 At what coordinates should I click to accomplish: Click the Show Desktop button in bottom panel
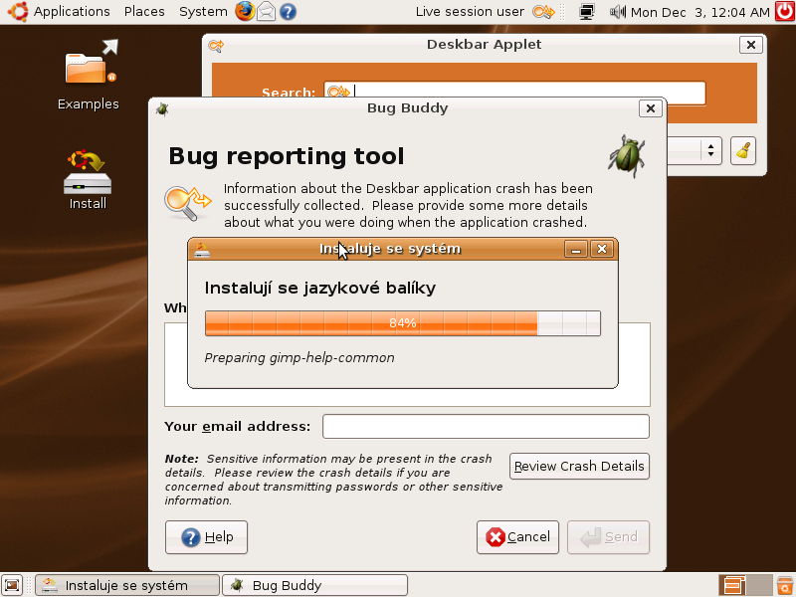pos(12,585)
